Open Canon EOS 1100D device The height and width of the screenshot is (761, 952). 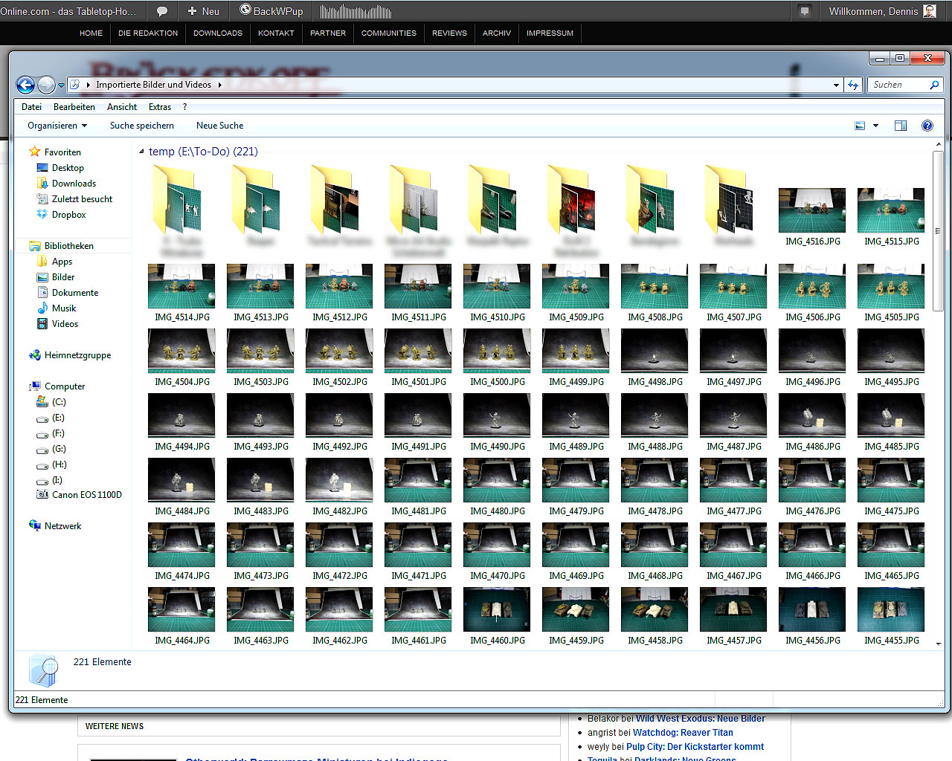tap(86, 495)
